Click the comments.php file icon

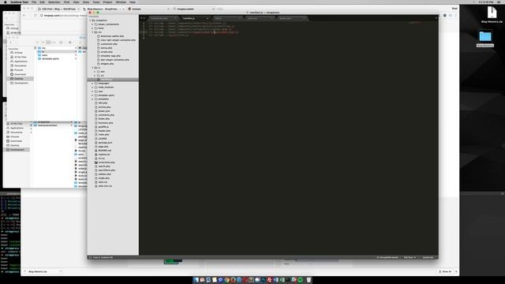click(96, 115)
